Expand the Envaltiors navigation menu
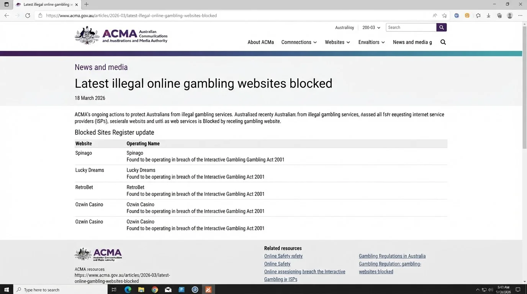The width and height of the screenshot is (527, 294). [x=372, y=42]
